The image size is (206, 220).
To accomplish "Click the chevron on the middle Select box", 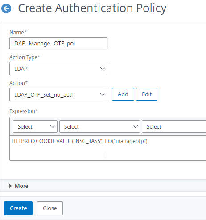I will tap(135, 126).
